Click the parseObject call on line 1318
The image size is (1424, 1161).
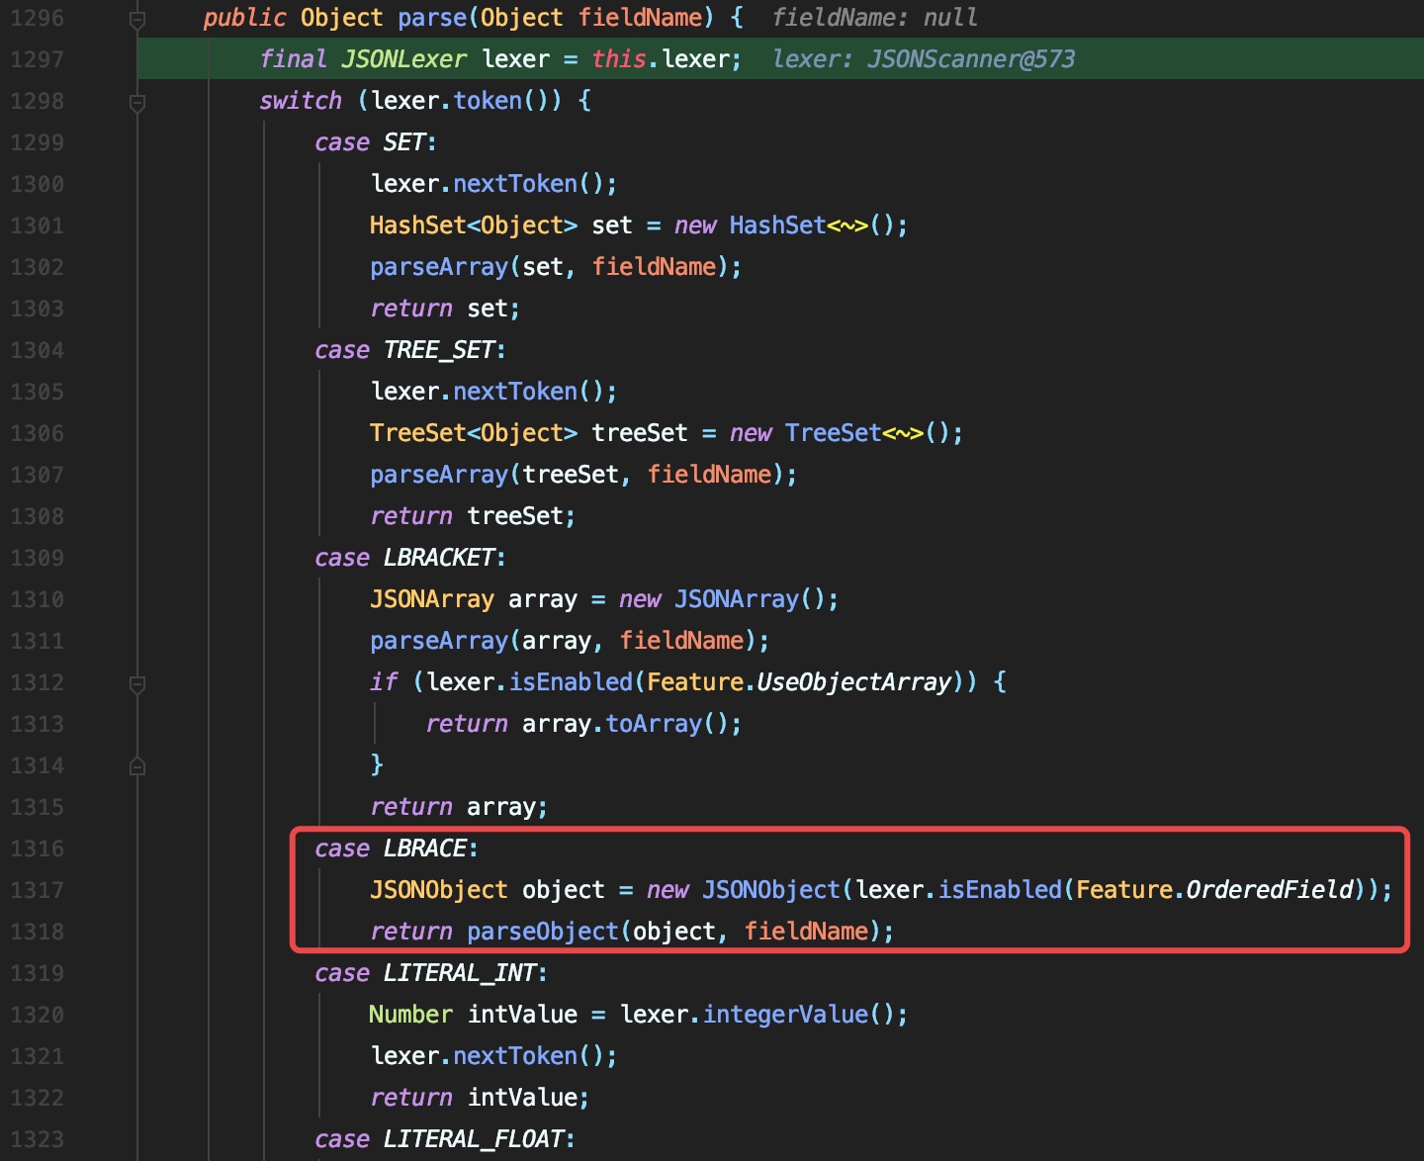[x=543, y=932]
